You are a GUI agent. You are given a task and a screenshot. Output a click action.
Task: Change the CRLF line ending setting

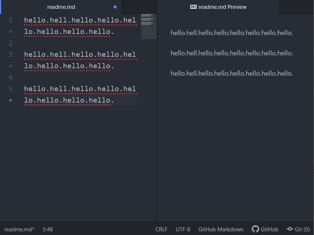(x=161, y=229)
